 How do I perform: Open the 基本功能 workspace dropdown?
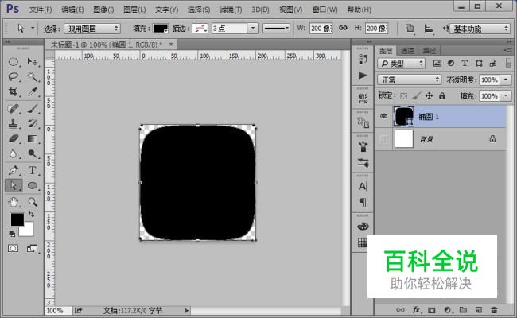[480, 29]
